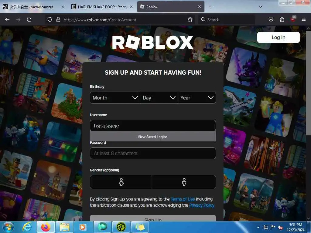This screenshot has height=233, width=311.
Task: Click the Username input field
Action: click(x=153, y=126)
